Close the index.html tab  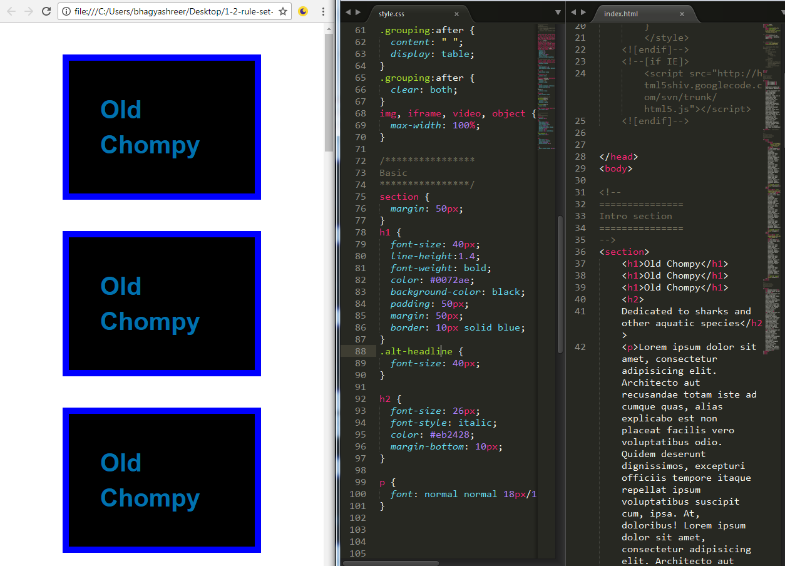(682, 14)
